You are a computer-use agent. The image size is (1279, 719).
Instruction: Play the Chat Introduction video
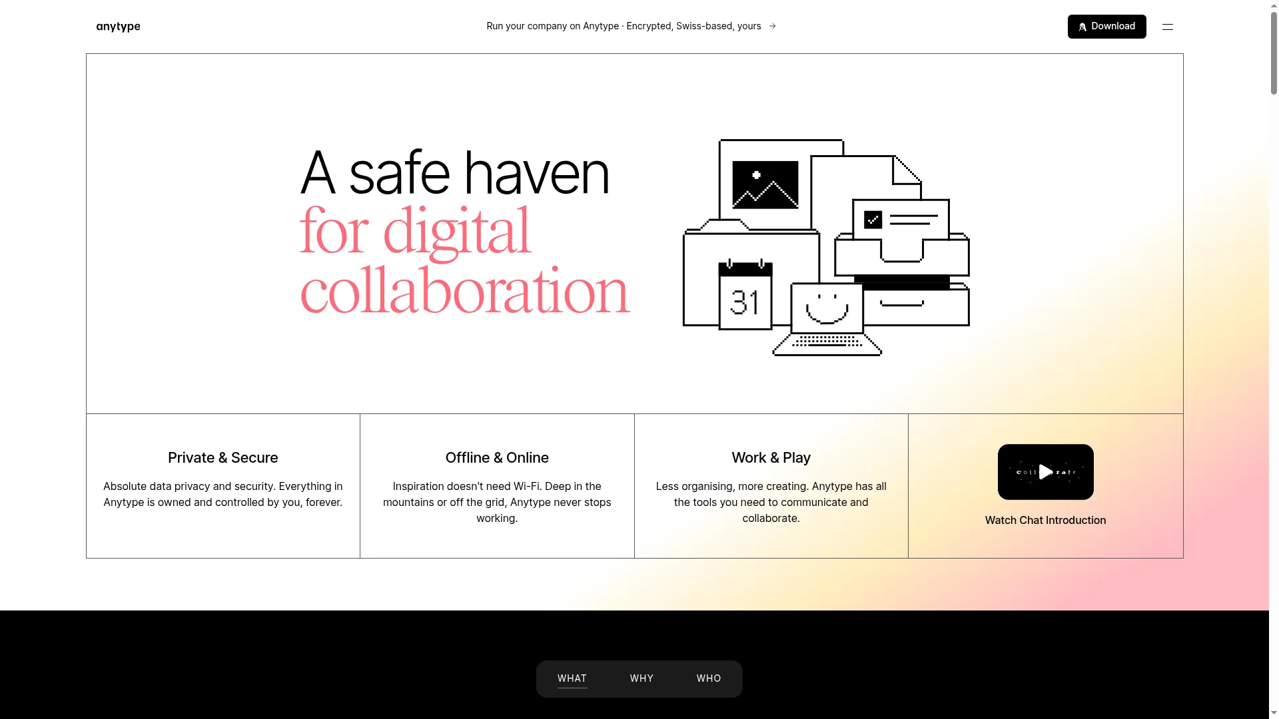(x=1046, y=472)
